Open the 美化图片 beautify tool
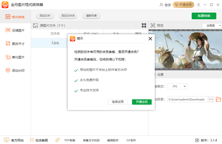The height and width of the screenshot is (144, 222). [x=15, y=57]
